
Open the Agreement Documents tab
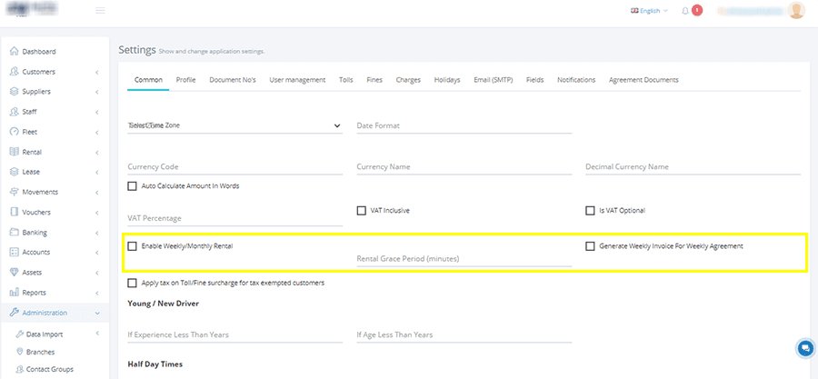click(x=643, y=80)
